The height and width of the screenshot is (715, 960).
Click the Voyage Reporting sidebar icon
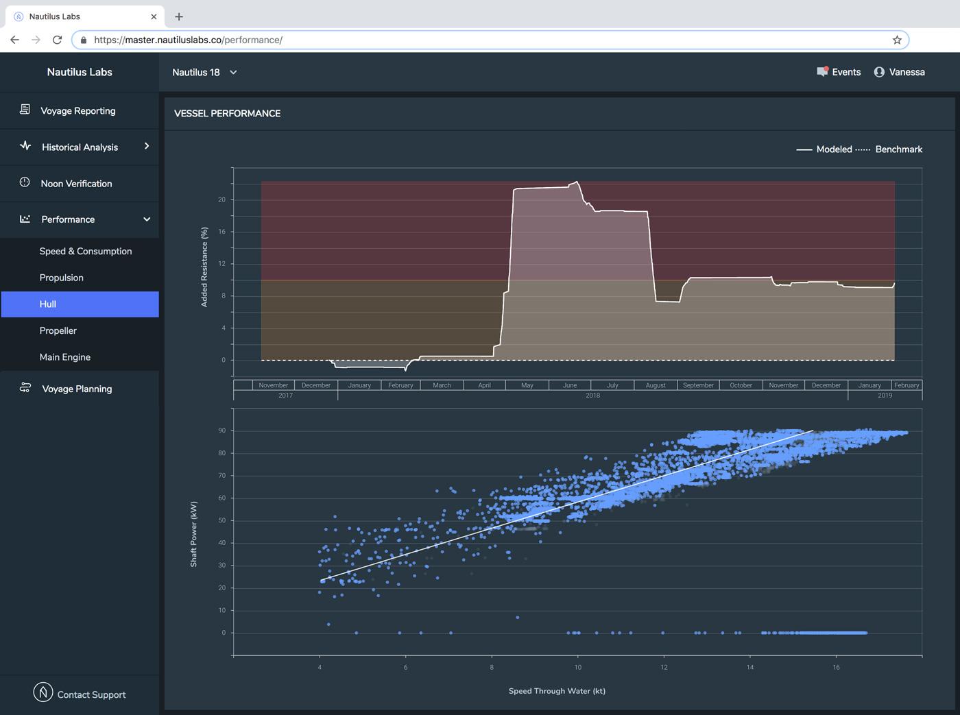(25, 110)
